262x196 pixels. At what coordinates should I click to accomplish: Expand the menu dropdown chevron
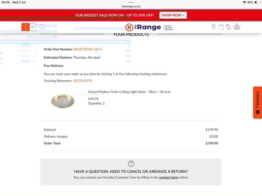33,27
